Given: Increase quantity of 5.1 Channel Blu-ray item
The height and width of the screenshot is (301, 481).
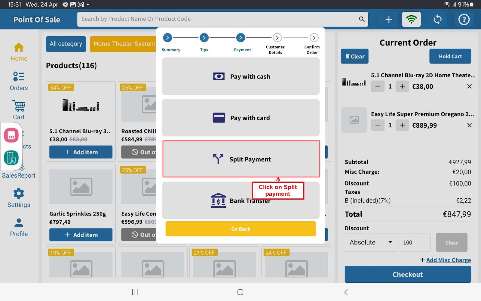Looking at the screenshot, I should coord(402,87).
